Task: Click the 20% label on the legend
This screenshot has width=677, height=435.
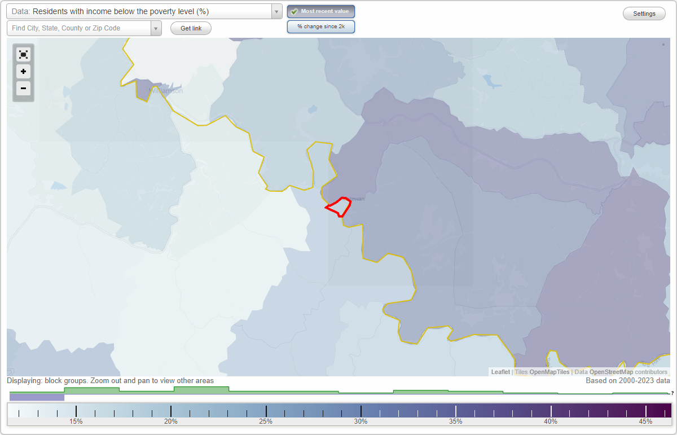Action: pyautogui.click(x=171, y=421)
